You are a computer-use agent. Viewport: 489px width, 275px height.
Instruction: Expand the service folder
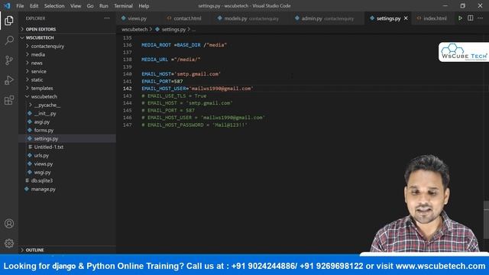67,71
